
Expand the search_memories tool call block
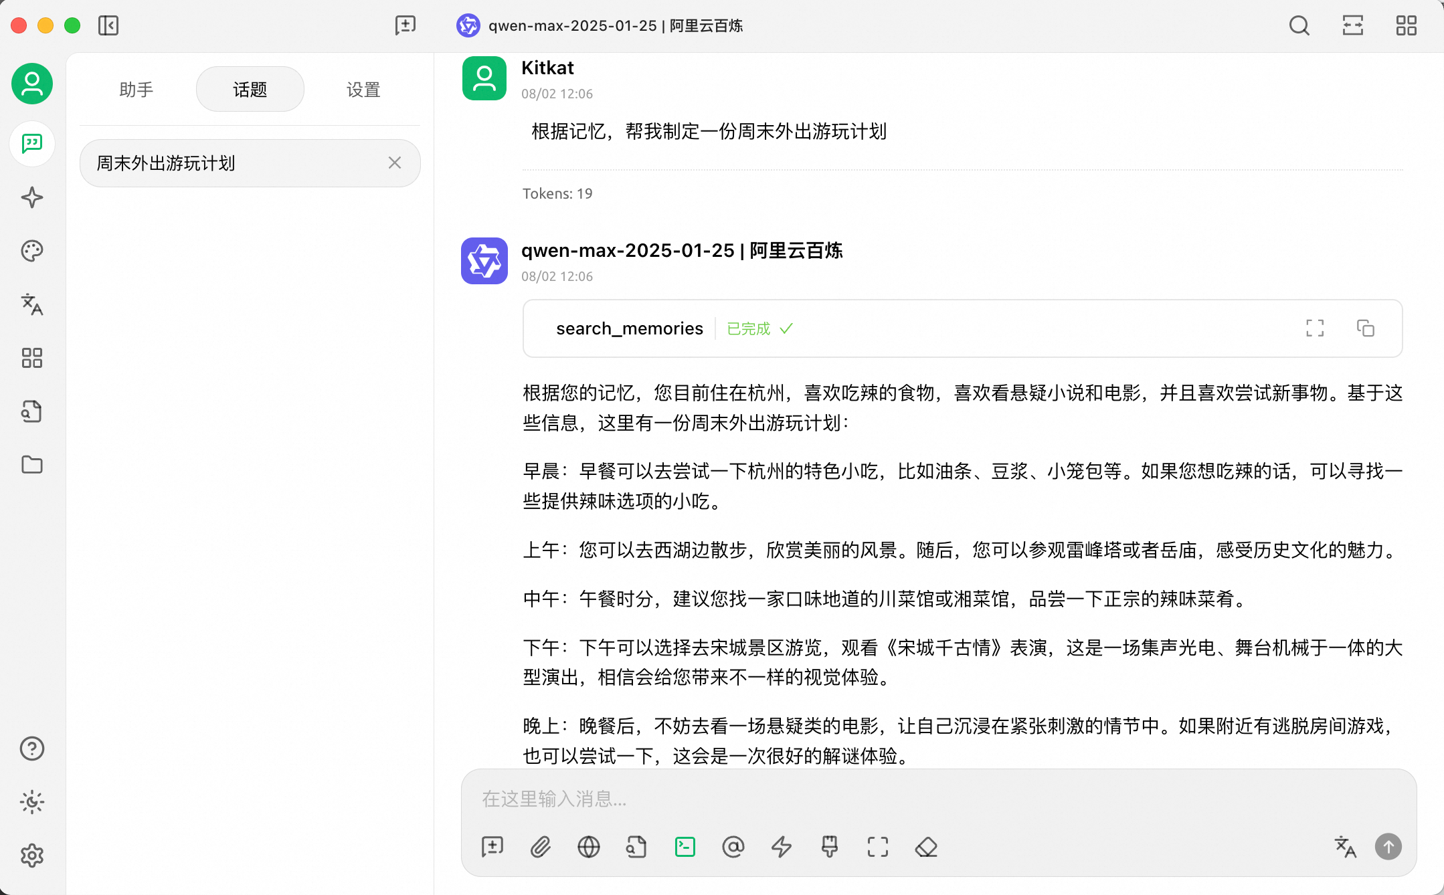[962, 328]
